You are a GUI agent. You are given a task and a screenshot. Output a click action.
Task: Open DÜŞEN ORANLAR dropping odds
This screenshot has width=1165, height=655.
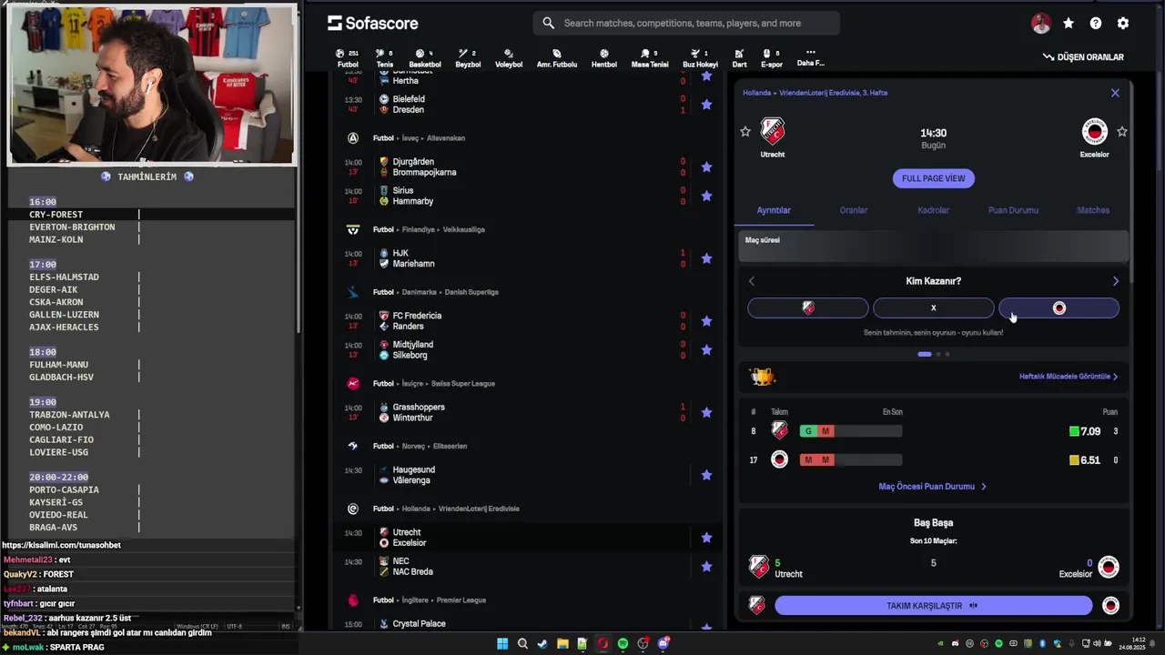(x=1083, y=57)
